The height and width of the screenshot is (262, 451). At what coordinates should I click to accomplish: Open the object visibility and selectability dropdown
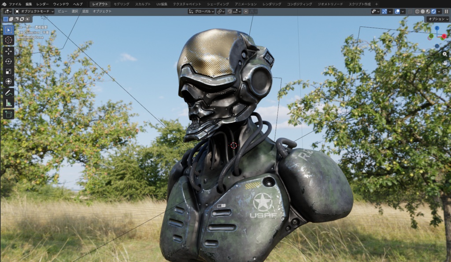[375, 11]
